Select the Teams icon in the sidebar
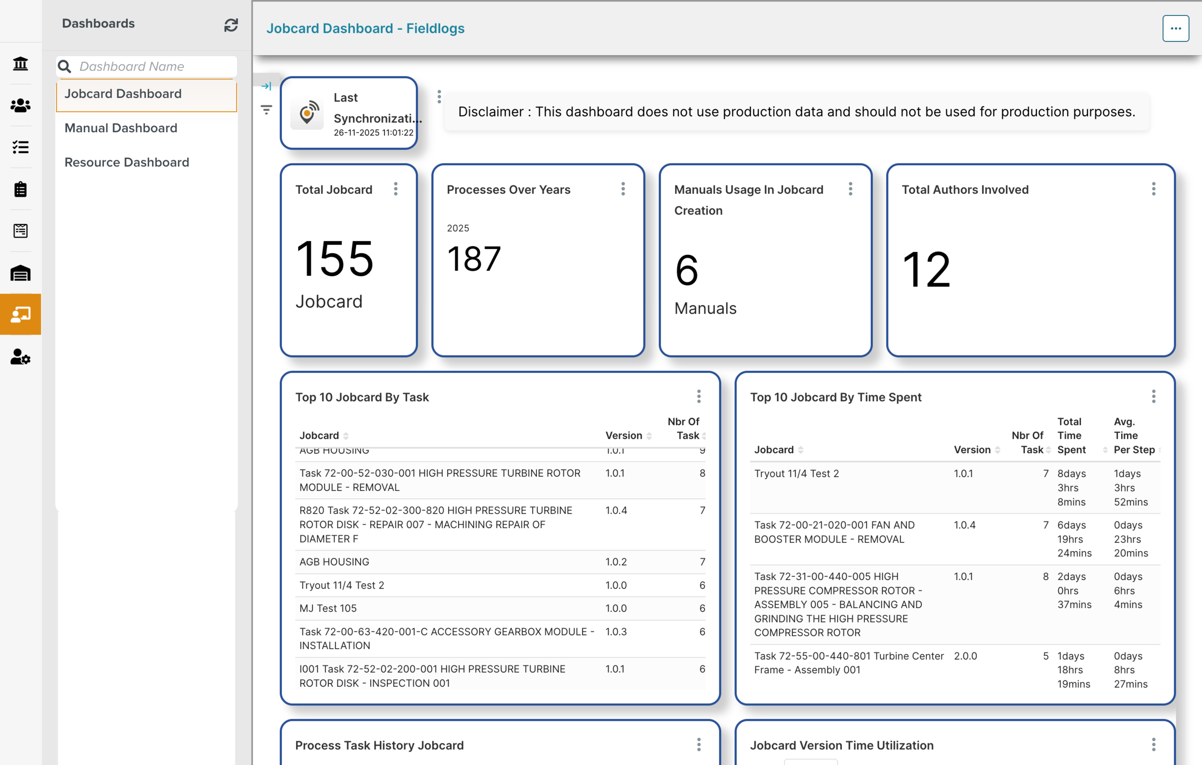Image resolution: width=1202 pixels, height=765 pixels. click(20, 105)
